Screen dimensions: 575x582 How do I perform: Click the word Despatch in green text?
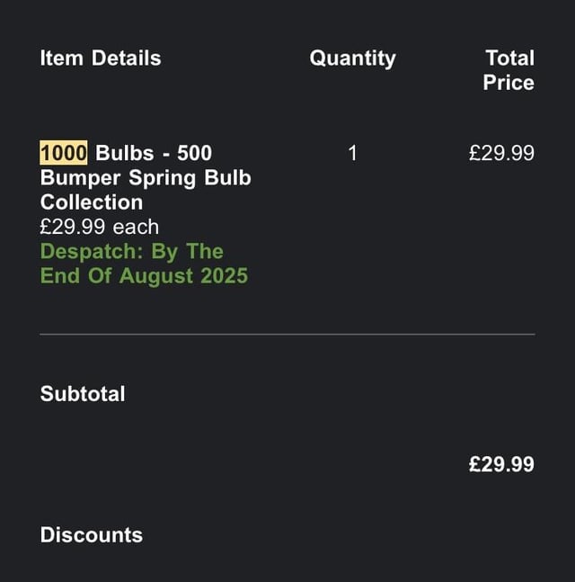click(92, 252)
